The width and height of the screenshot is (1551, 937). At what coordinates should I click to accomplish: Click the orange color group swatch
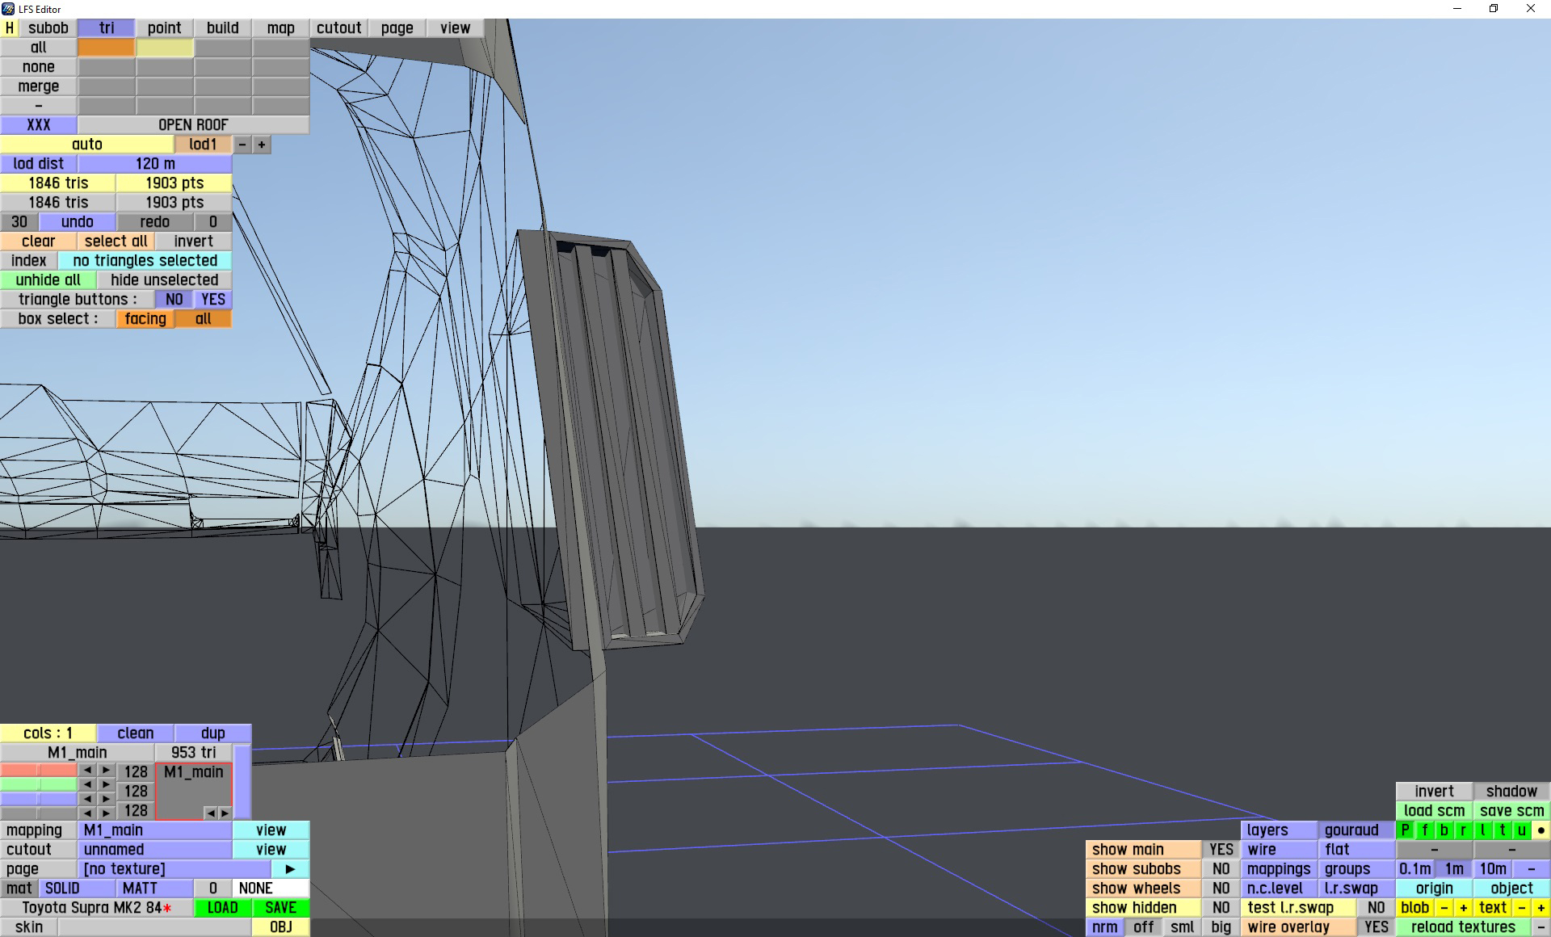106,48
